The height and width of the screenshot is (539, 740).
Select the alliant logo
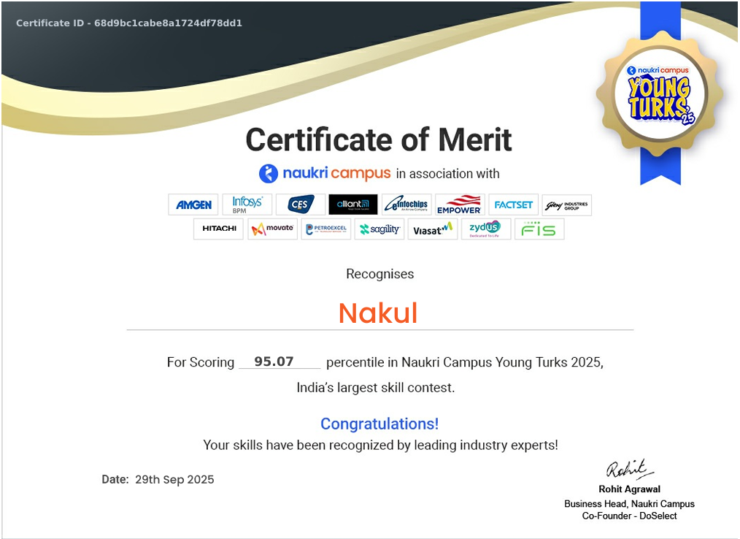click(x=352, y=204)
